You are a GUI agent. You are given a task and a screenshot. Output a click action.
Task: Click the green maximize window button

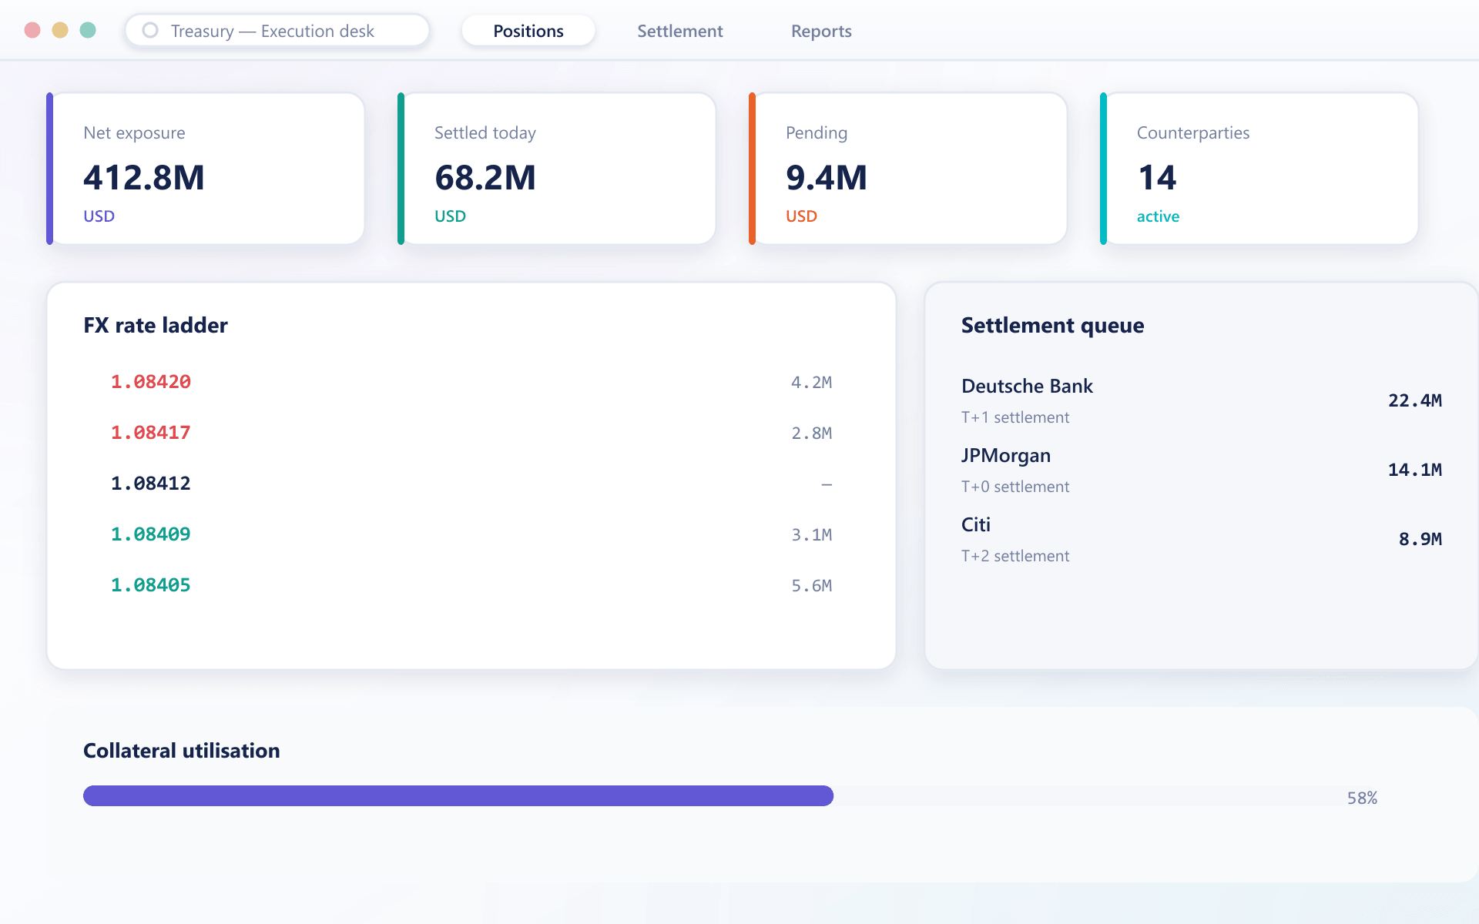88,30
